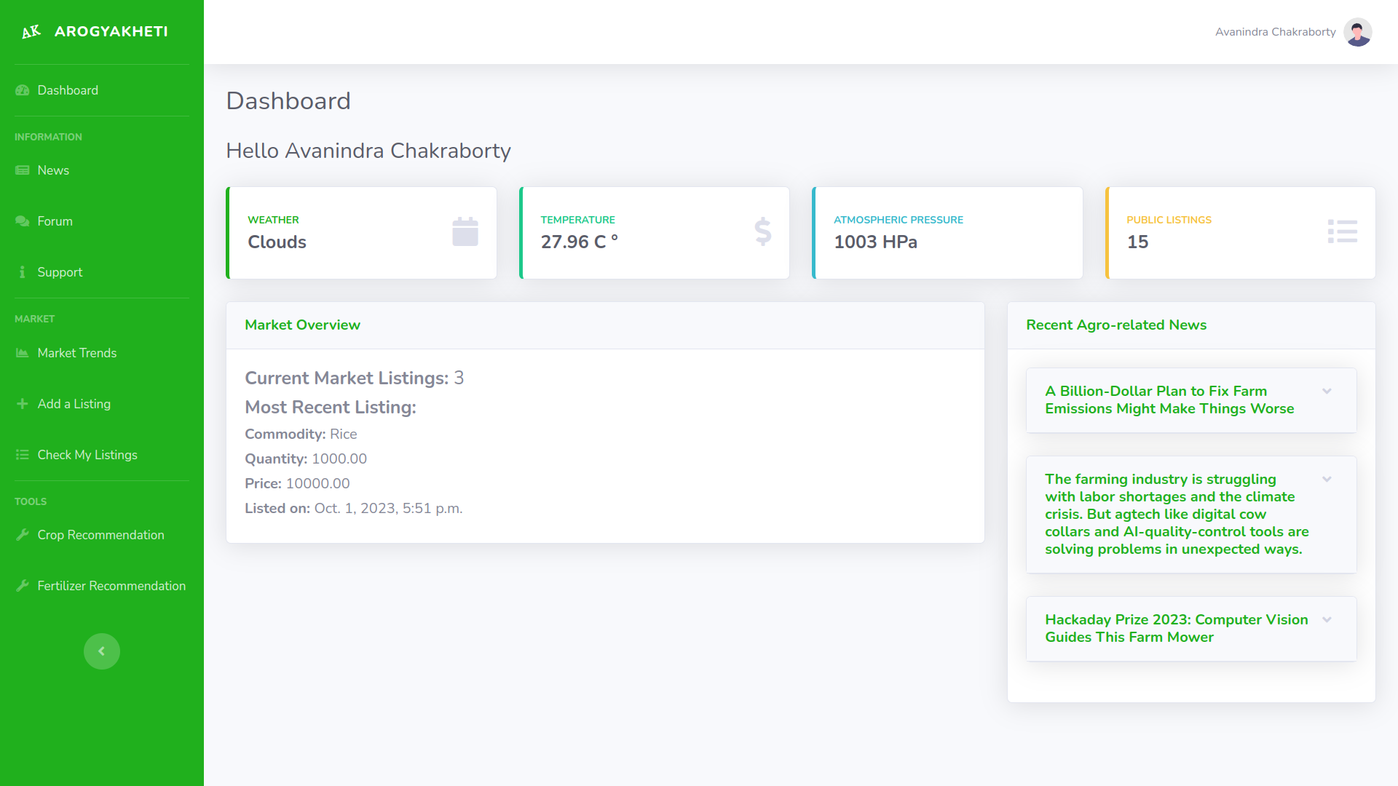The image size is (1398, 786).
Task: Click the Dashboard speedometer icon in the sidebar
Action: pyautogui.click(x=23, y=90)
